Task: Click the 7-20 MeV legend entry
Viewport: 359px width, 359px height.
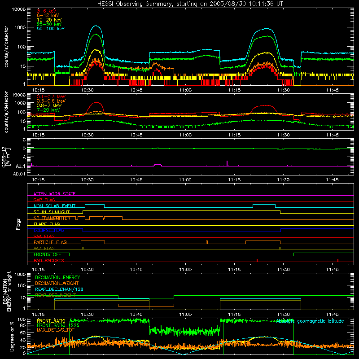Action: [48, 110]
